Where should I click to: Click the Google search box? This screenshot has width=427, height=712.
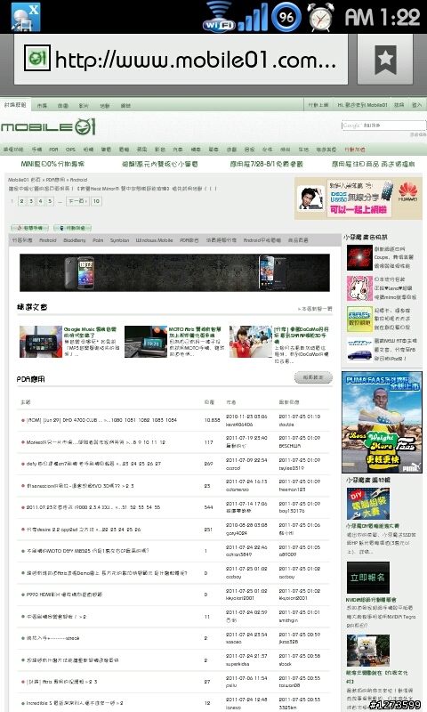[384, 125]
